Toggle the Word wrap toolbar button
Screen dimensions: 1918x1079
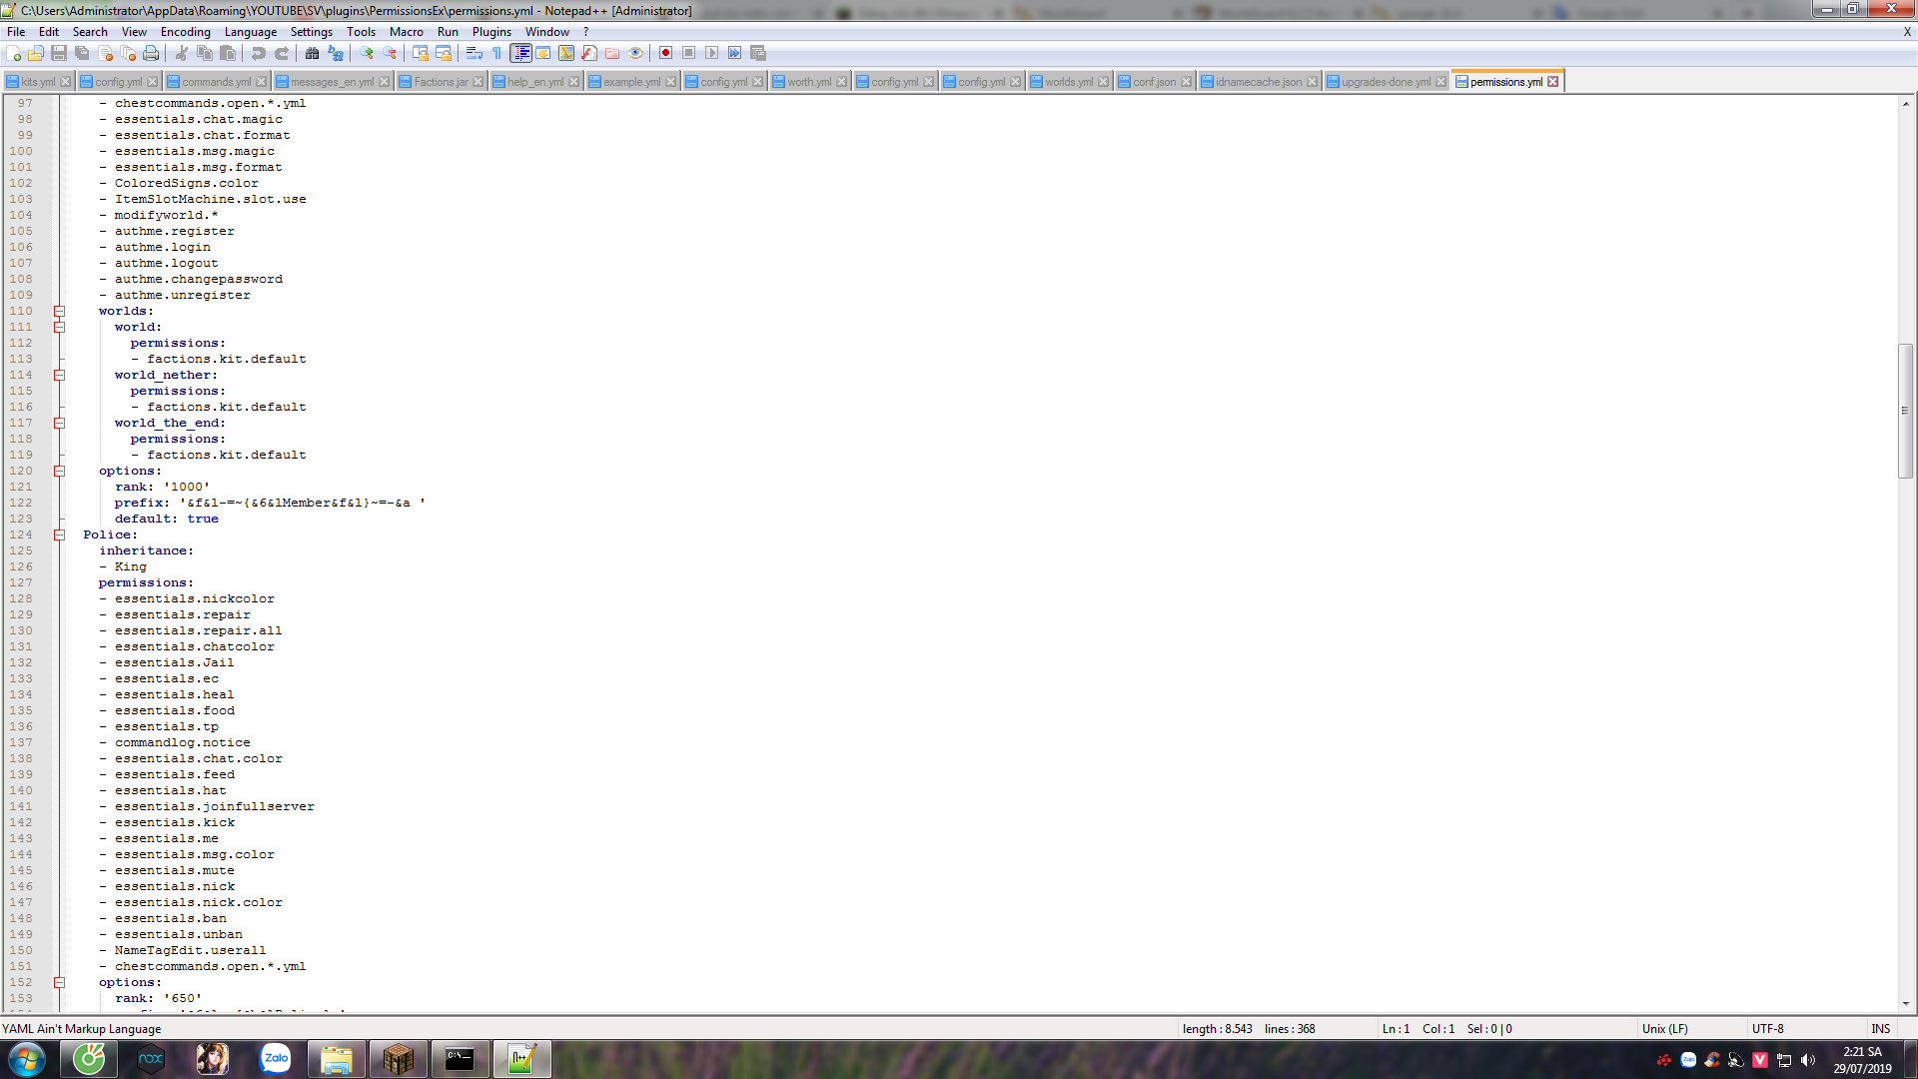475,53
